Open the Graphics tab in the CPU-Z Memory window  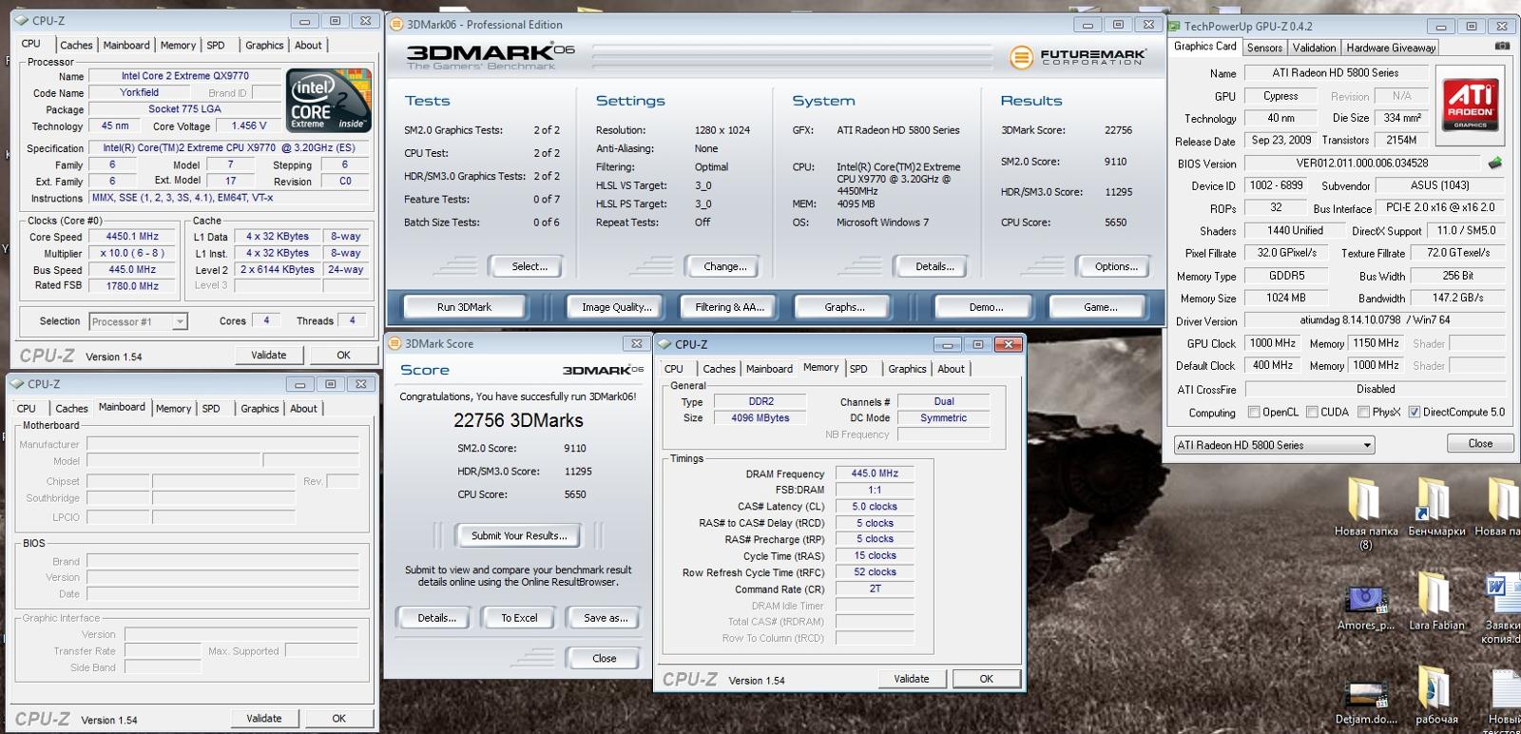point(907,369)
